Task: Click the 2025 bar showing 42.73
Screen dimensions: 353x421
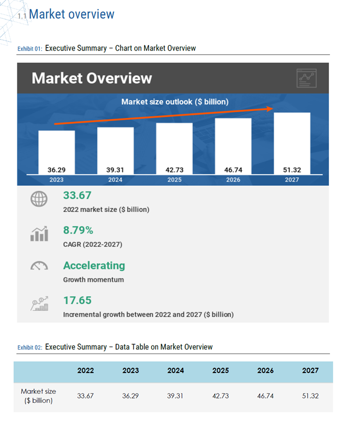Action: 174,149
